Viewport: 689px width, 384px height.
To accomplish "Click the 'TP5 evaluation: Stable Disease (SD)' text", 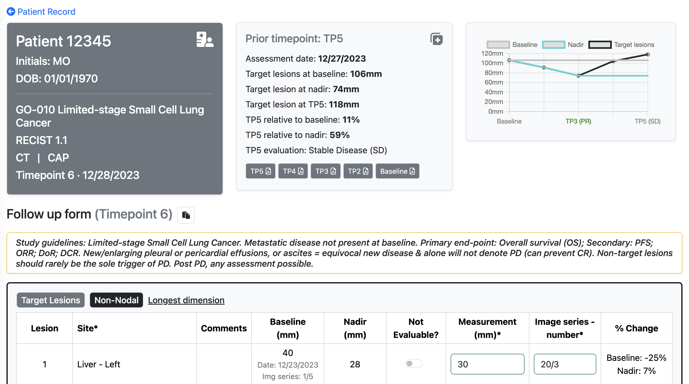I will click(316, 150).
